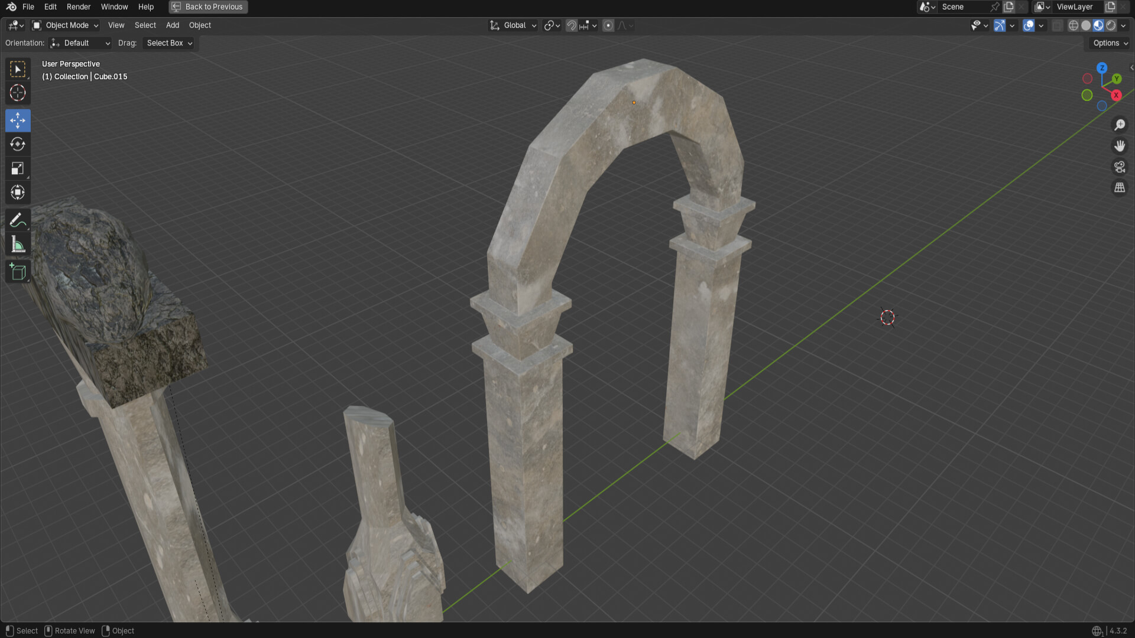
Task: Expand the Global transform orientation dropdown
Action: tap(513, 25)
